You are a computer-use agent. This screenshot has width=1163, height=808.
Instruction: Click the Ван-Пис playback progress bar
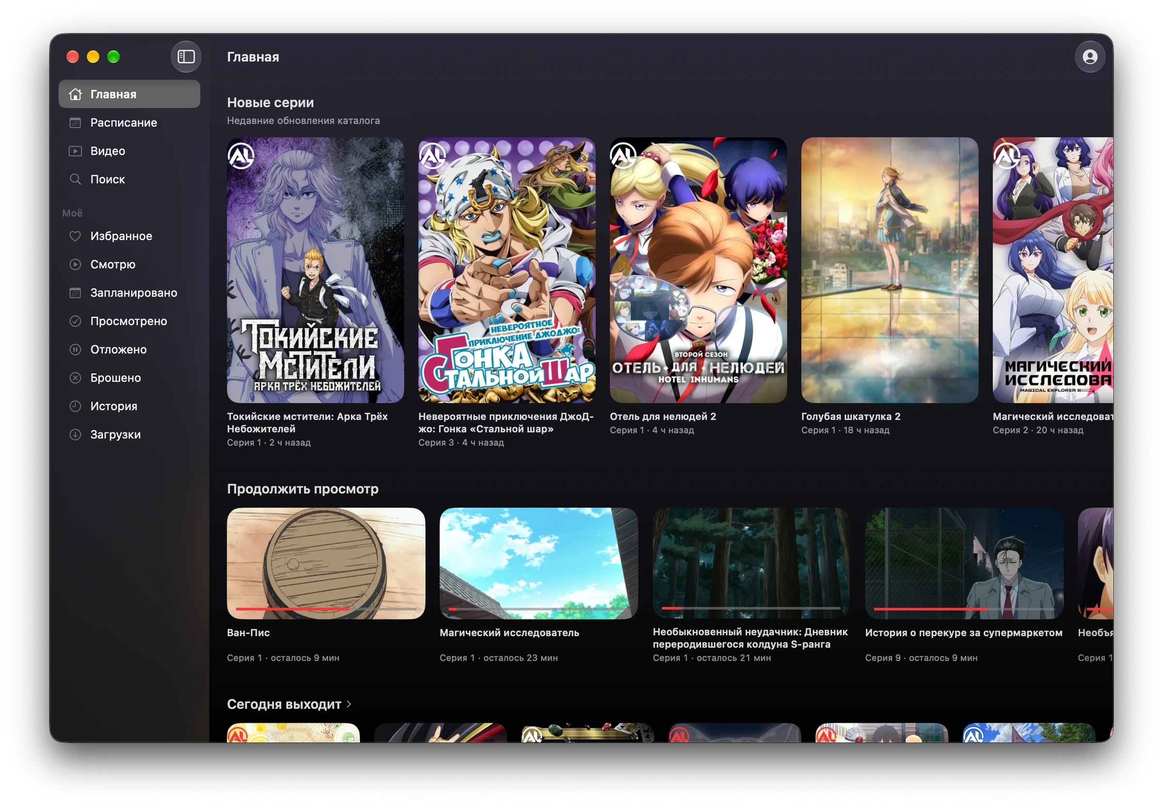coord(326,608)
